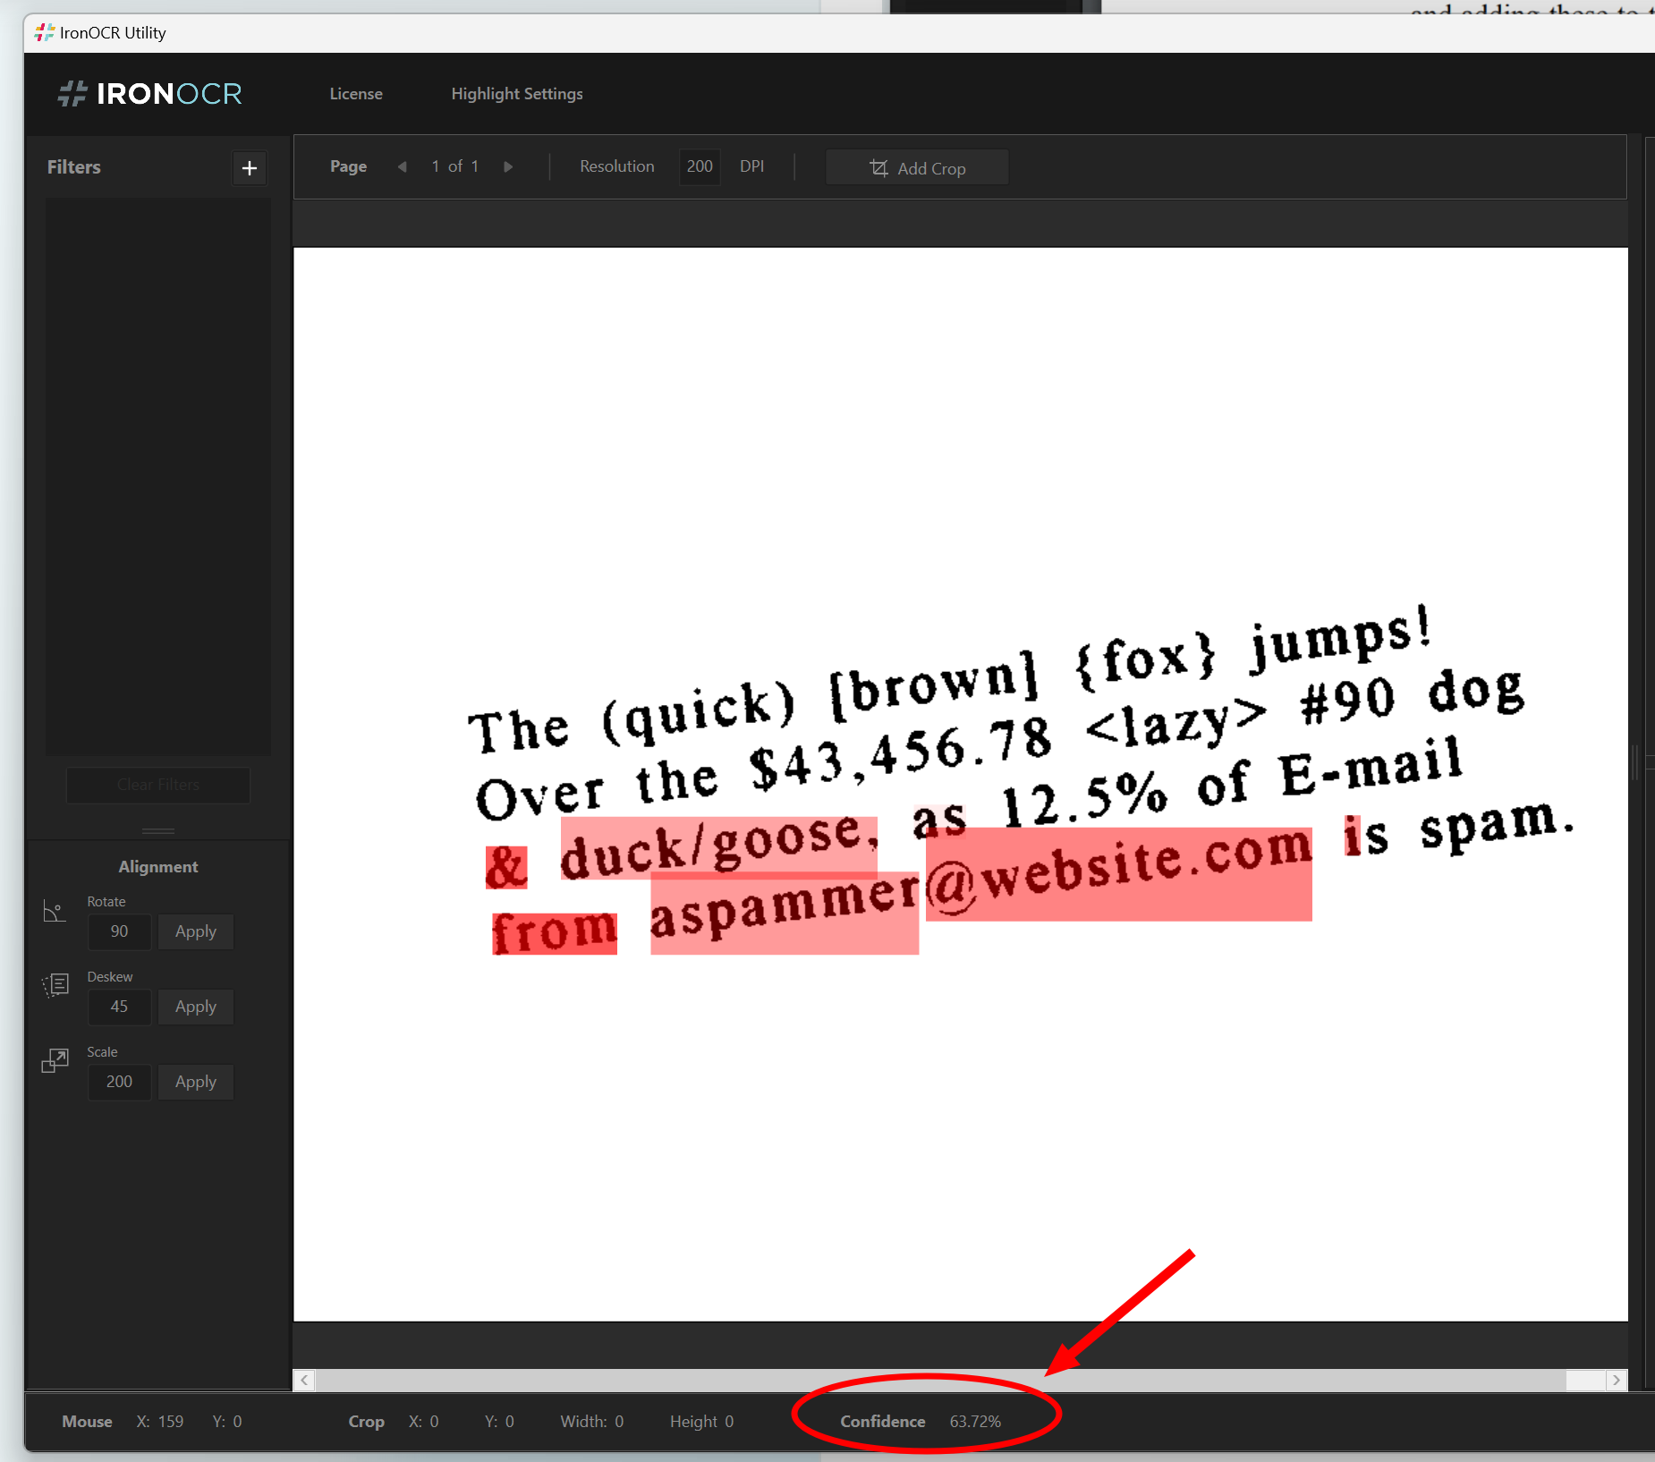This screenshot has height=1462, width=1655.
Task: Open the License menu
Action: [356, 94]
